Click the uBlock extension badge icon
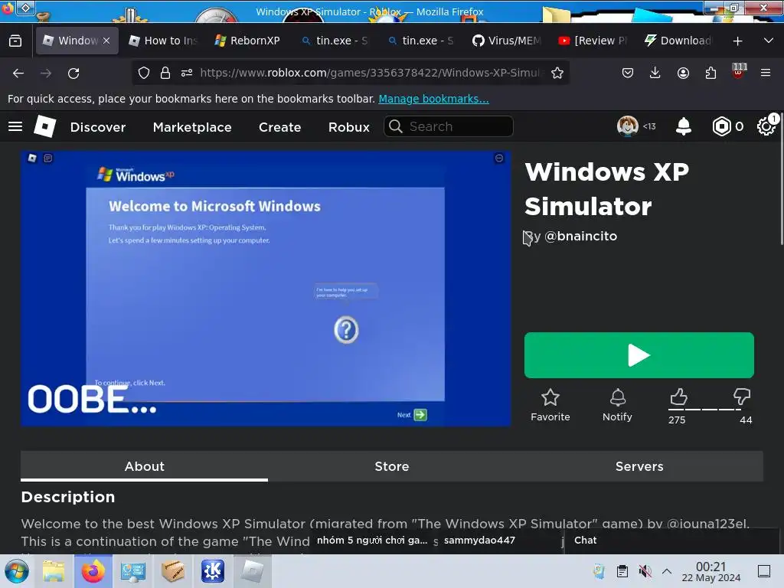This screenshot has width=784, height=588. tap(739, 71)
